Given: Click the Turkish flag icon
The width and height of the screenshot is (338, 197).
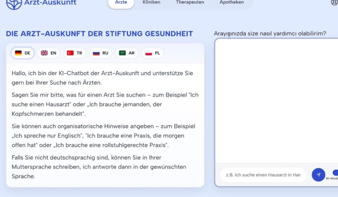Looking at the screenshot, I should (x=70, y=53).
